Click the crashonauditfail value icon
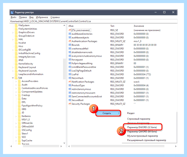The height and width of the screenshot is (157, 187). 70,49
